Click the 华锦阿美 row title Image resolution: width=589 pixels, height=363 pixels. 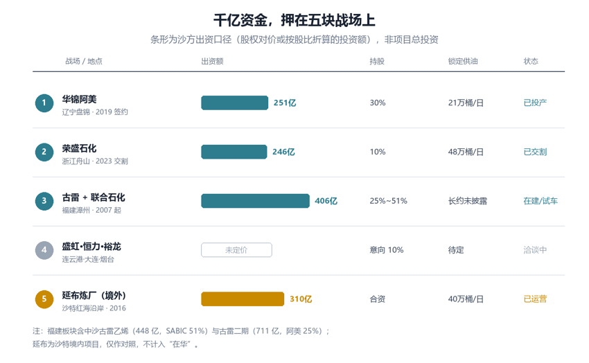[79, 100]
